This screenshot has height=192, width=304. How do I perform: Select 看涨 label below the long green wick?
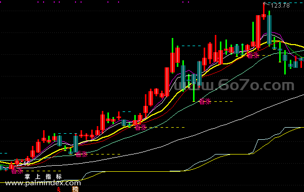point(205,101)
